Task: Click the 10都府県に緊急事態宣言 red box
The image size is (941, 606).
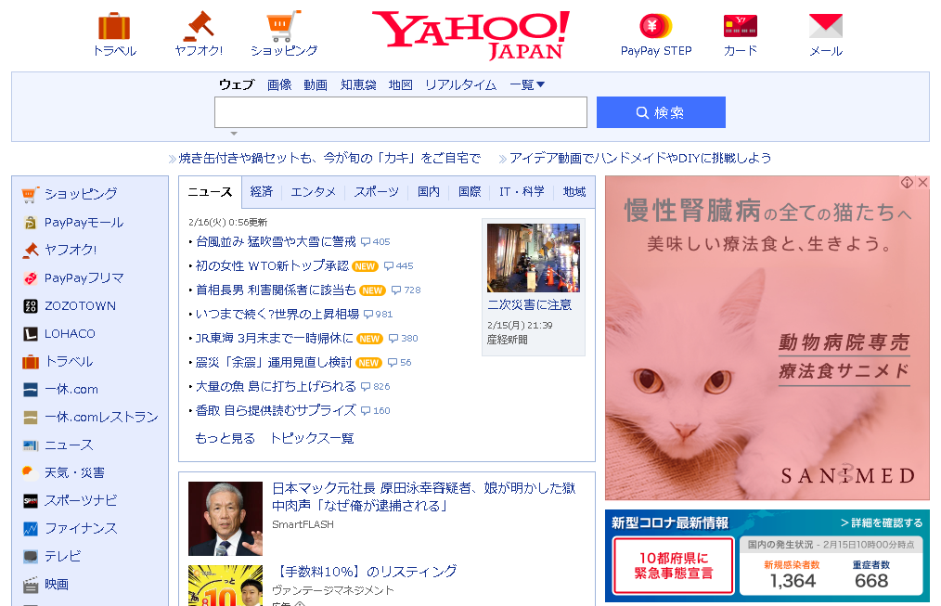Action: pos(674,566)
